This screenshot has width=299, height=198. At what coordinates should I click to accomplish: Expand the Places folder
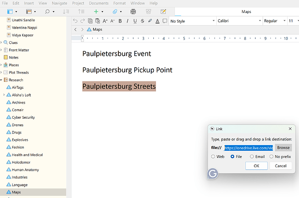tap(1, 65)
